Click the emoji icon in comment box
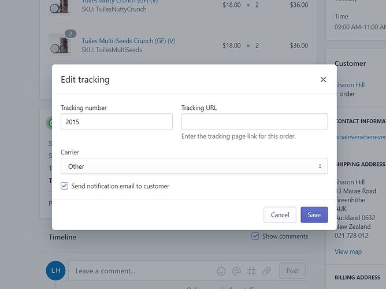The width and height of the screenshot is (386, 289). click(x=221, y=271)
